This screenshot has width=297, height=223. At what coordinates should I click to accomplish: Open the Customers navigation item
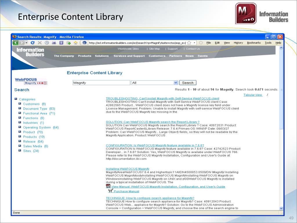tap(157, 56)
